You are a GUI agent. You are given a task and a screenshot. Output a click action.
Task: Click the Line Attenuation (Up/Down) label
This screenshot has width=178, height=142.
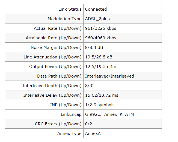tap(52, 57)
